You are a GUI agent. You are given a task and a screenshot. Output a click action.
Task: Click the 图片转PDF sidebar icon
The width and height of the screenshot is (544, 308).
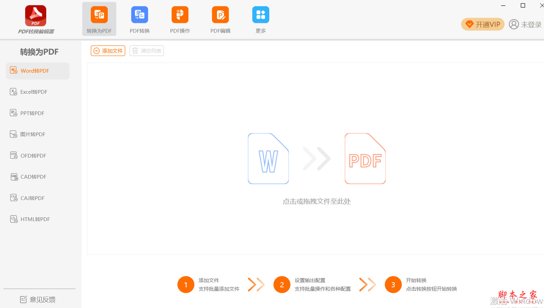click(x=14, y=134)
